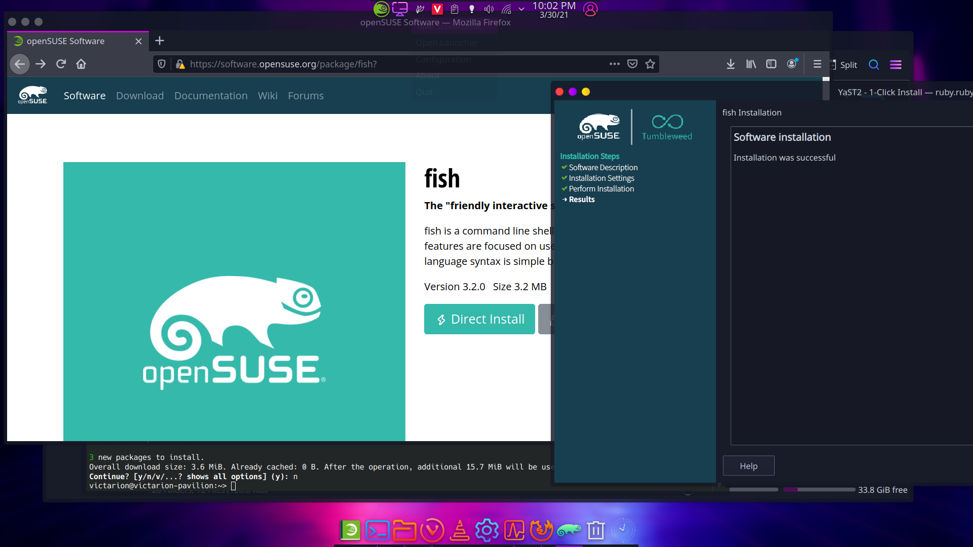
Task: Click the Firefox forward arrow
Action: click(41, 64)
